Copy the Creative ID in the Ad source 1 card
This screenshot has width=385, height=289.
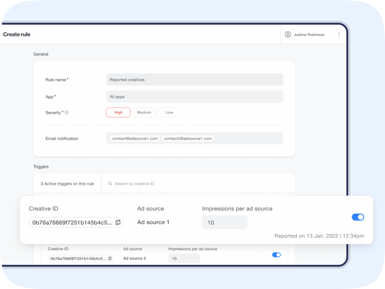pyautogui.click(x=117, y=222)
